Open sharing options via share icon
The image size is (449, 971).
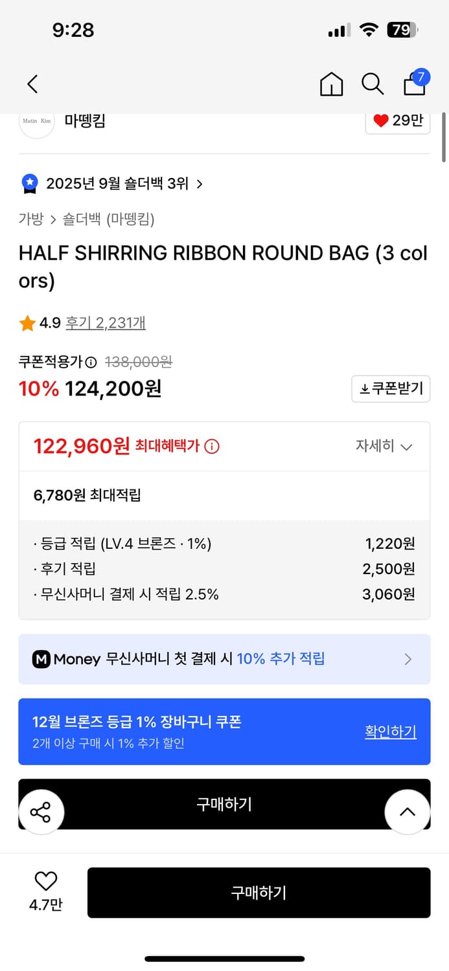point(41,811)
